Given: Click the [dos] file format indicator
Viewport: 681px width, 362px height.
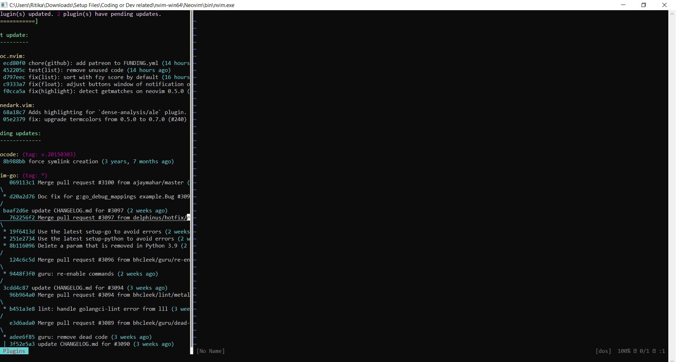Looking at the screenshot, I should pyautogui.click(x=603, y=351).
